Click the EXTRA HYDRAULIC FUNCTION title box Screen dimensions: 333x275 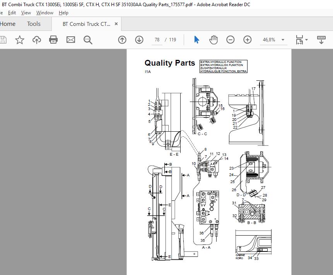(x=224, y=66)
